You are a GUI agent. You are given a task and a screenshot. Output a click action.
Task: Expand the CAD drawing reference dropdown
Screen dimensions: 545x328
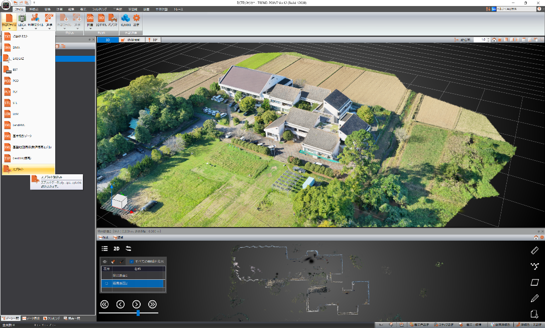(x=90, y=29)
